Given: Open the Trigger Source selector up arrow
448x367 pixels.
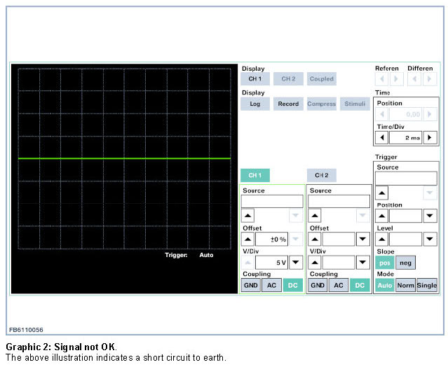Looking at the screenshot, I should 382,193.
